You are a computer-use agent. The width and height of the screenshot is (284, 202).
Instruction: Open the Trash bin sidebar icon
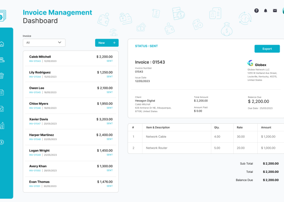tap(2, 76)
